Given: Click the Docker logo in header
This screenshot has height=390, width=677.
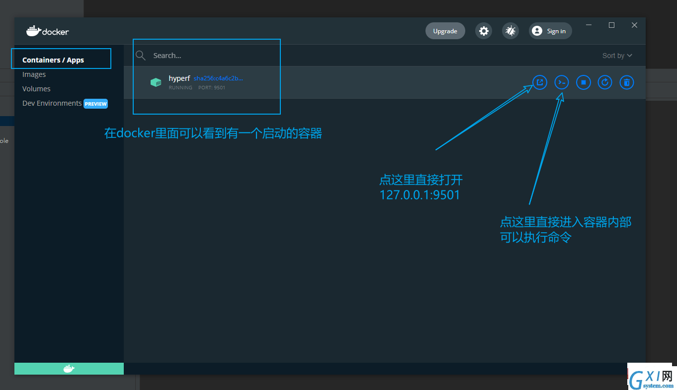Looking at the screenshot, I should (48, 31).
